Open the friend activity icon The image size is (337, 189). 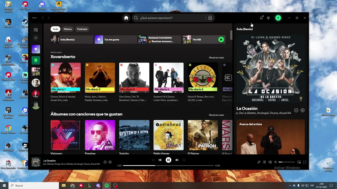[268, 18]
